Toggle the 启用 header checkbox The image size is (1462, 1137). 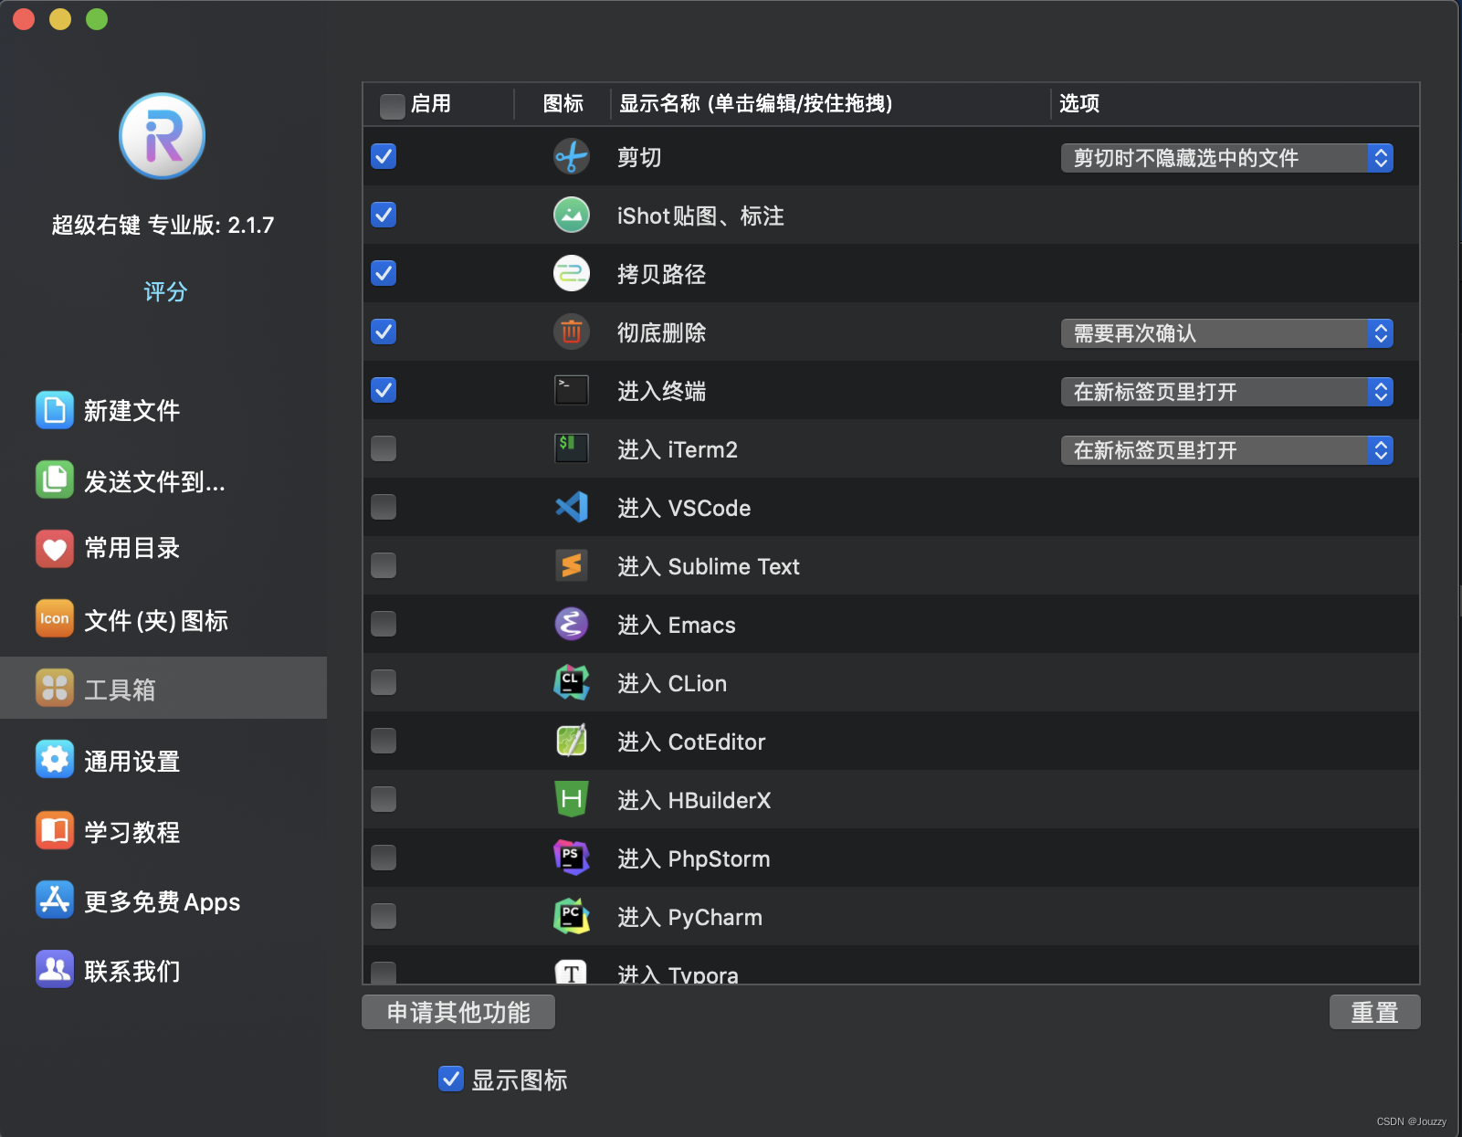pos(393,106)
